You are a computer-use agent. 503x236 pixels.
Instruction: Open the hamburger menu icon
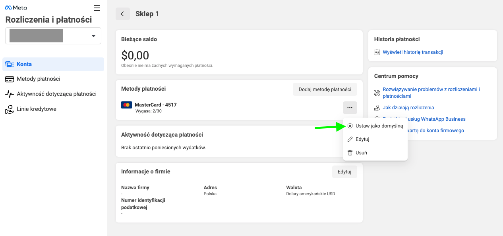tap(97, 8)
